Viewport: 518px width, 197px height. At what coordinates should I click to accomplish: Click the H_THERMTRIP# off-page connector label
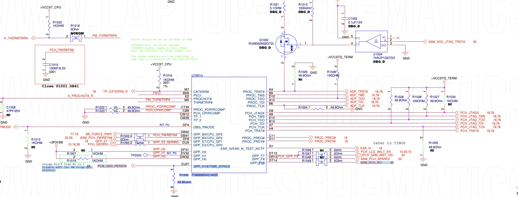pos(16,38)
